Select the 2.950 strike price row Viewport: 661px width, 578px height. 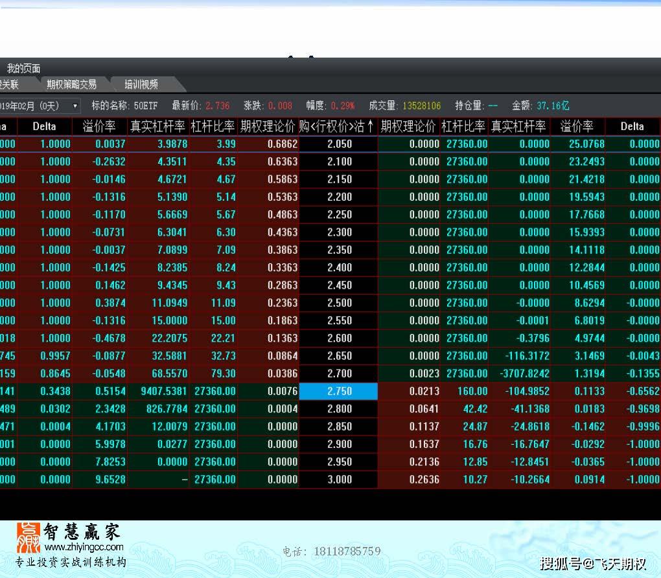click(x=338, y=461)
